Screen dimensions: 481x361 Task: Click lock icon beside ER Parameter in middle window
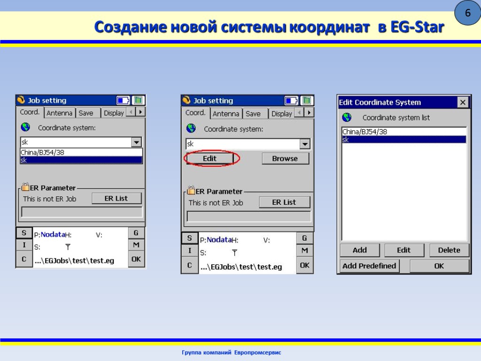click(x=191, y=190)
